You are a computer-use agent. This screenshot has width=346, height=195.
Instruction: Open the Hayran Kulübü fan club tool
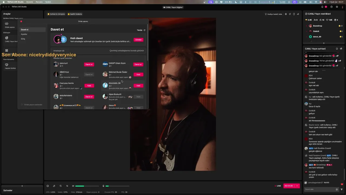10,66
